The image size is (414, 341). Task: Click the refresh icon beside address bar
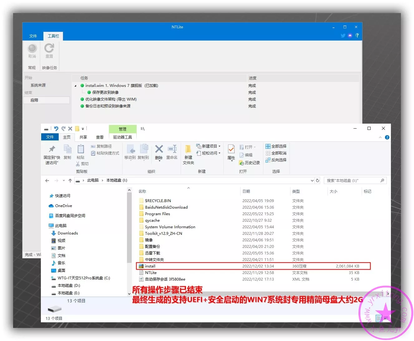[318, 180]
